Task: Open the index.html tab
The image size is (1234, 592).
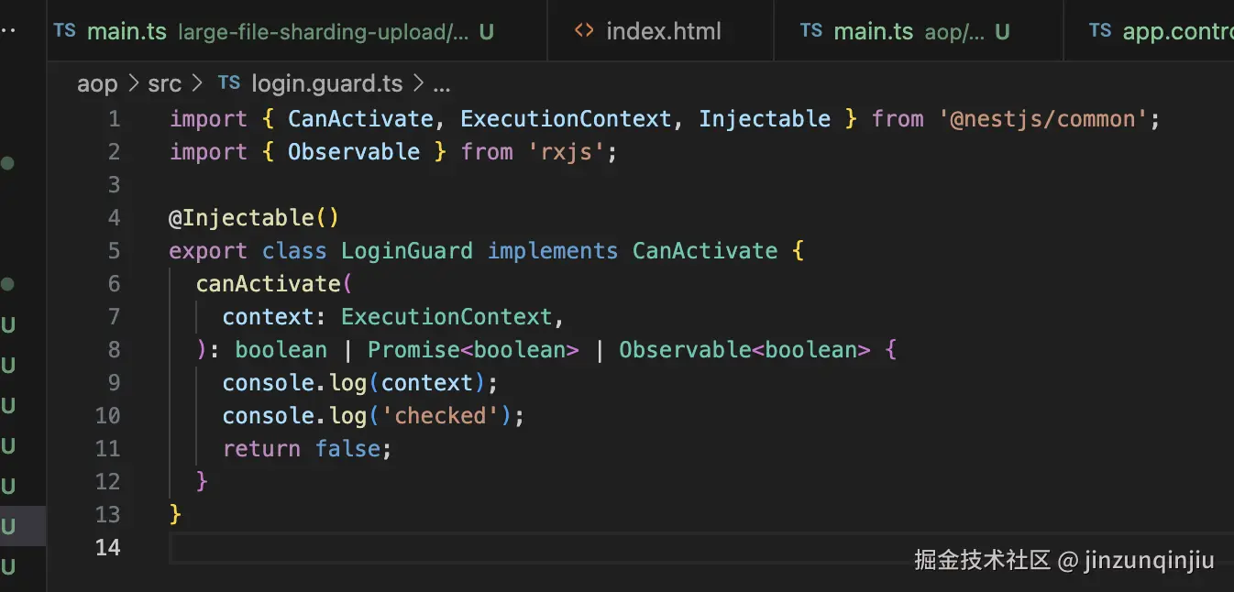Action: [x=660, y=31]
